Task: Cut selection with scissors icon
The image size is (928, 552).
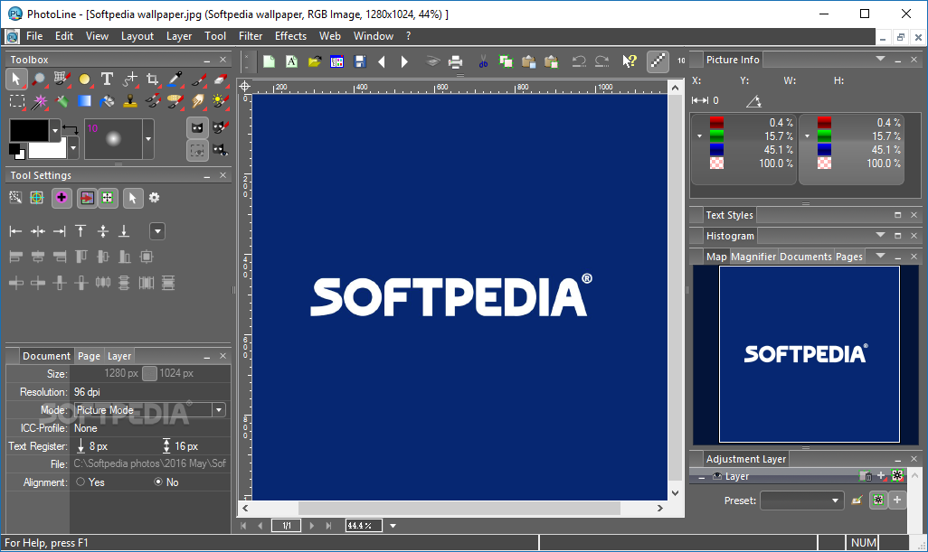Action: [x=484, y=61]
